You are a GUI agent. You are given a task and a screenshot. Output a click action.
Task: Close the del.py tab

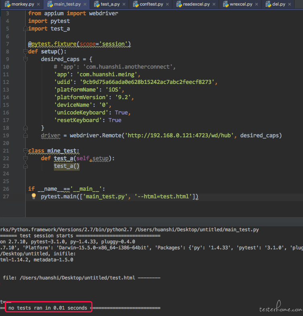click(289, 4)
